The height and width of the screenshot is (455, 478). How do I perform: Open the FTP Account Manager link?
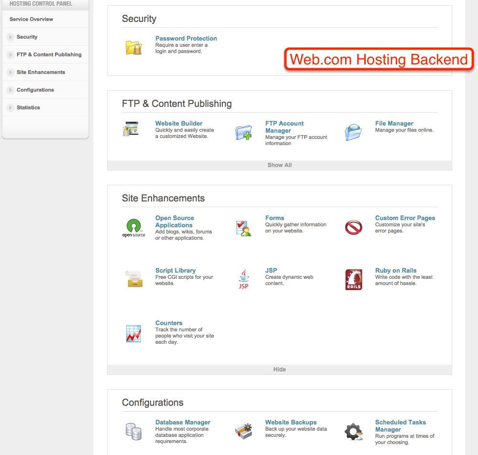(x=284, y=127)
